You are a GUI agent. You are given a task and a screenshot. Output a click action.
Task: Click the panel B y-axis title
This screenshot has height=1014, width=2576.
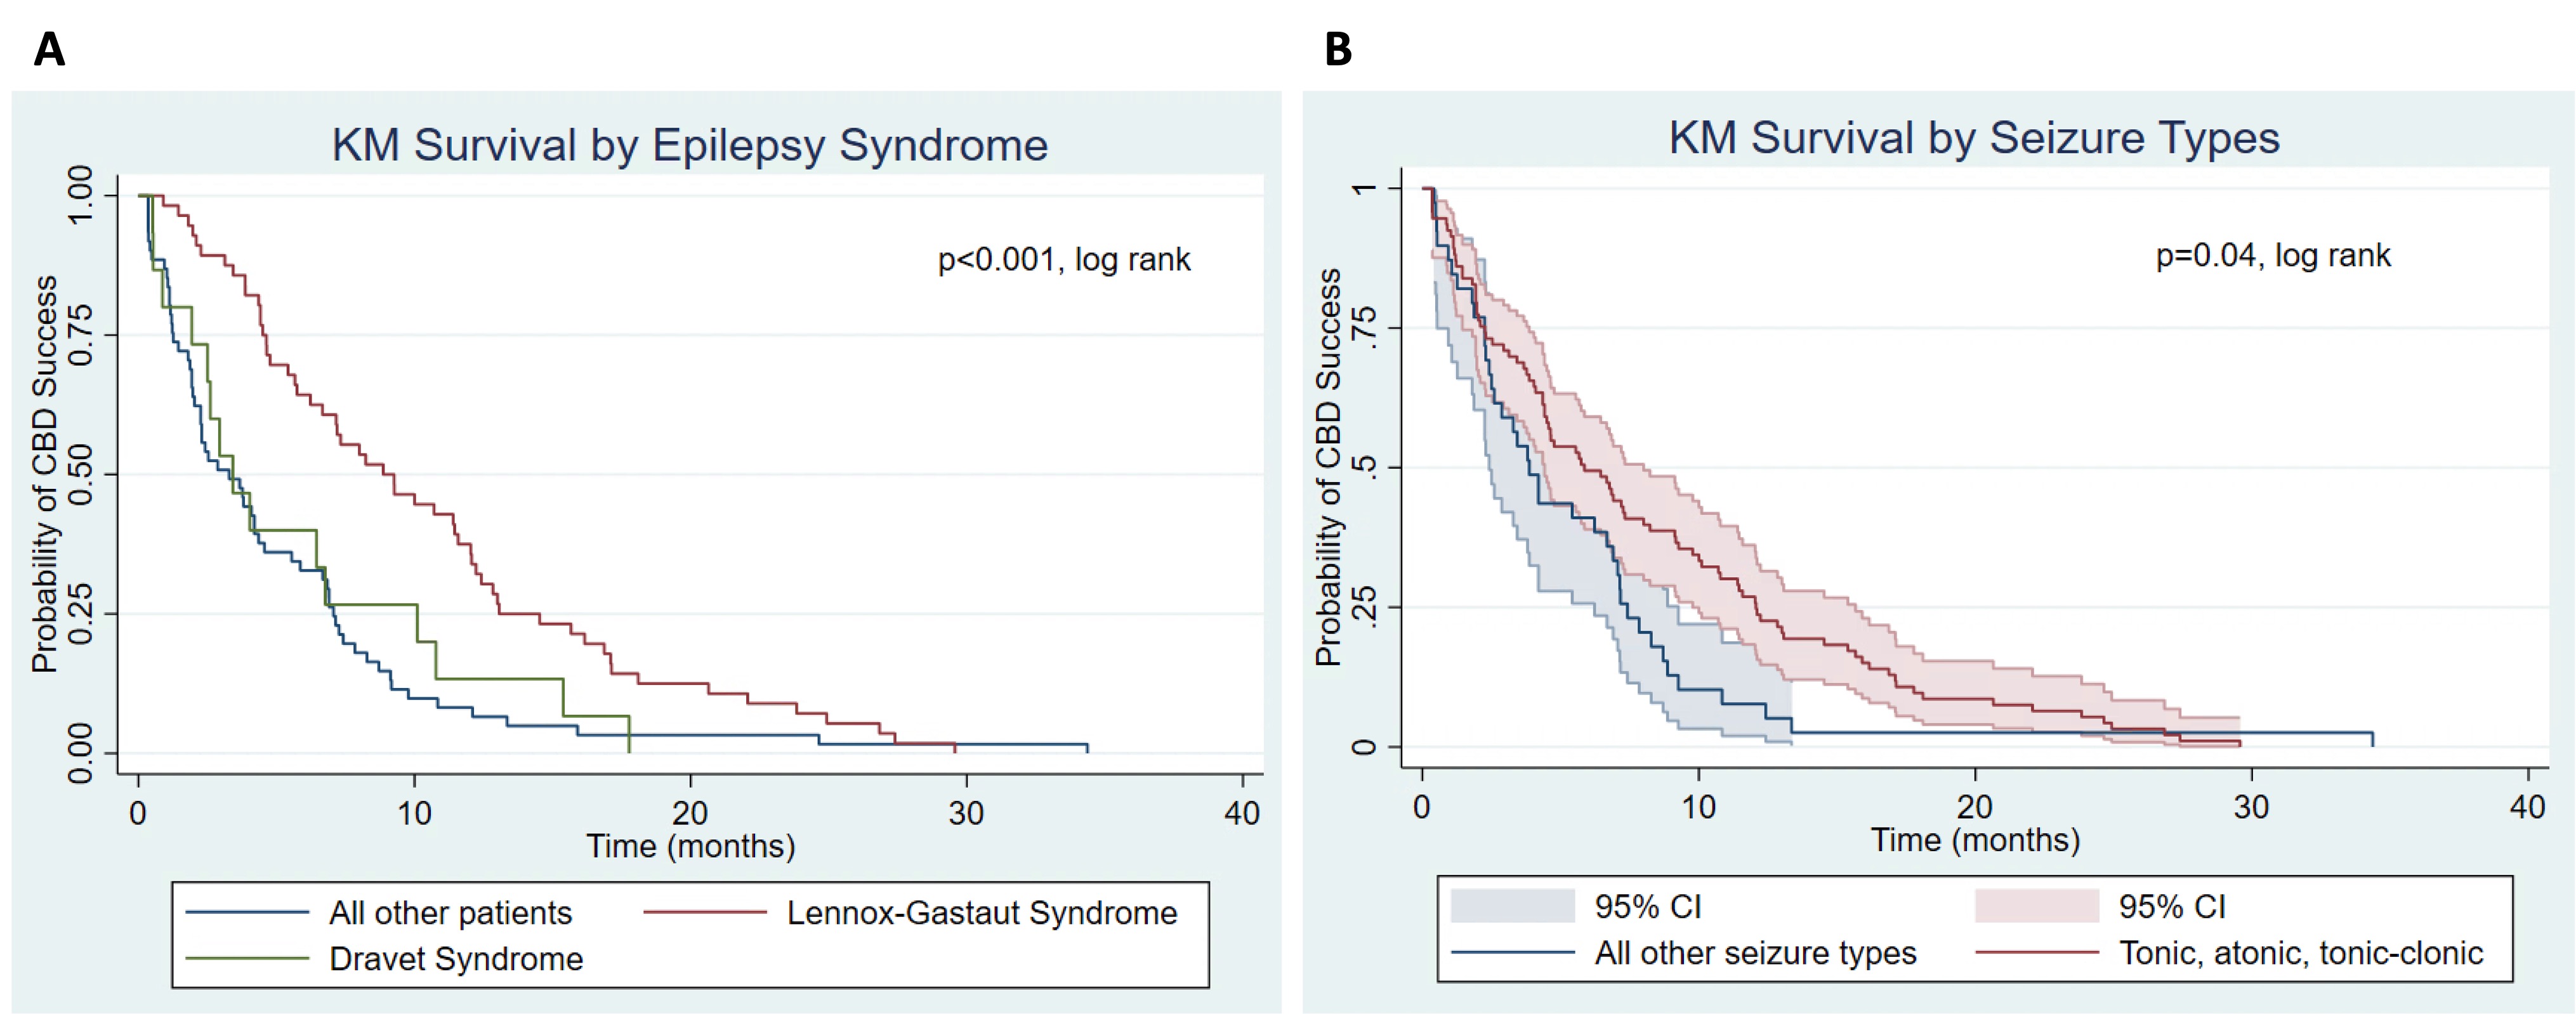click(1328, 467)
